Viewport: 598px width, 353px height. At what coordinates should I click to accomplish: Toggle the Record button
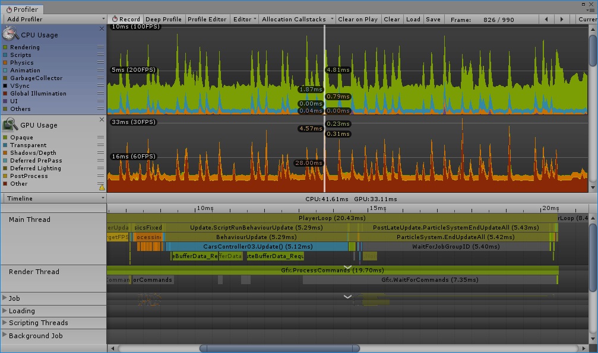coord(125,19)
